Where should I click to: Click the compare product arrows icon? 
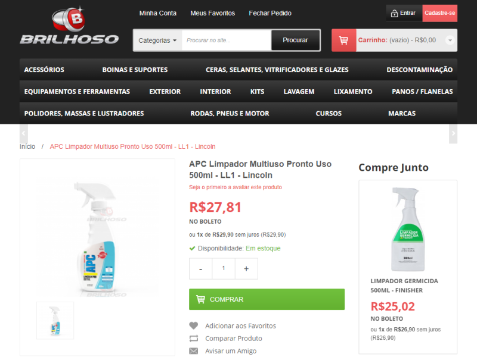pos(193,338)
